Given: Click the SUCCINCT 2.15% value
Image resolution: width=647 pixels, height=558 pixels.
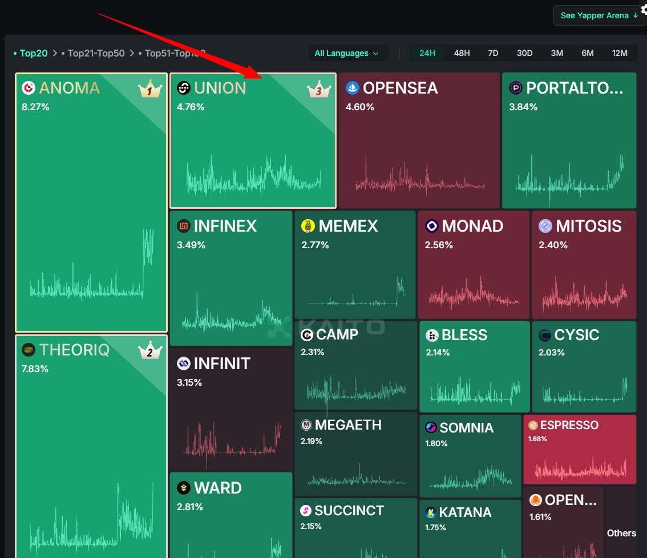Looking at the screenshot, I should point(311,526).
